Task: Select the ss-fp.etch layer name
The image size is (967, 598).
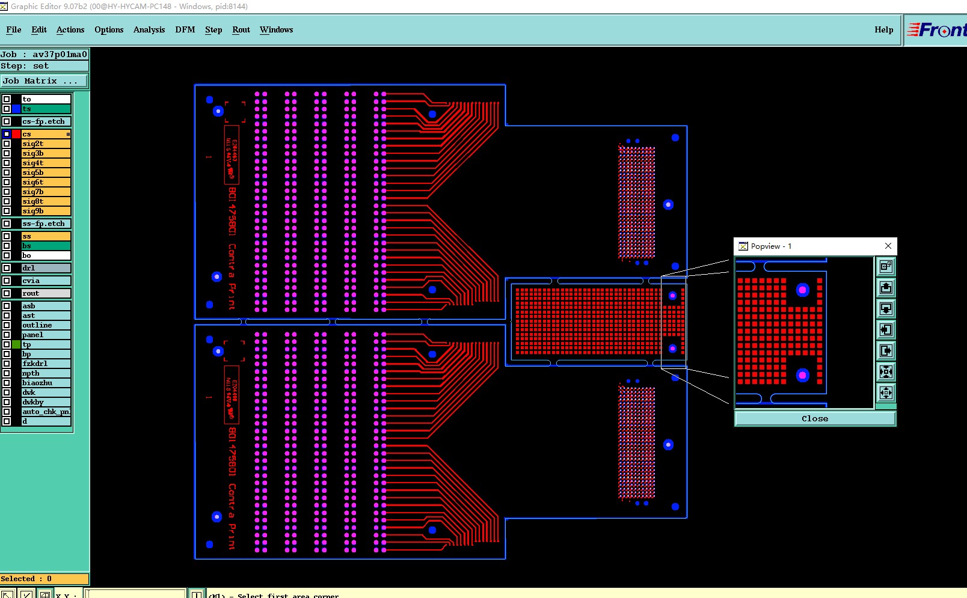Action: pyautogui.click(x=46, y=224)
